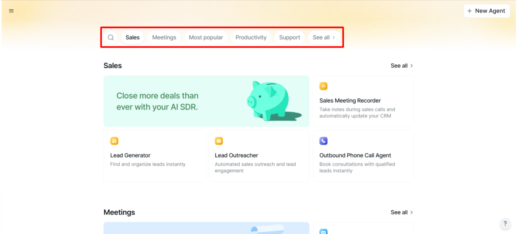Viewport: 517px width, 234px height.
Task: Expand See all for Meetings section
Action: click(x=402, y=212)
